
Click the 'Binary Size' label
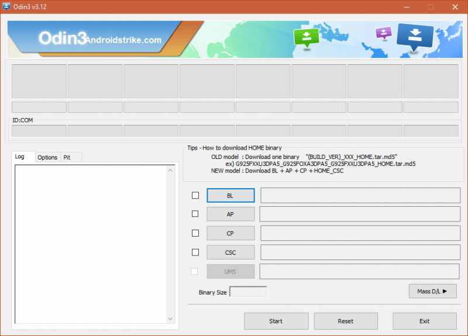[x=212, y=293]
